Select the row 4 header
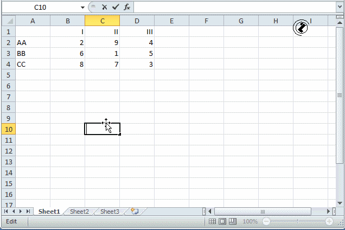This screenshot has width=345, height=230. 8,64
